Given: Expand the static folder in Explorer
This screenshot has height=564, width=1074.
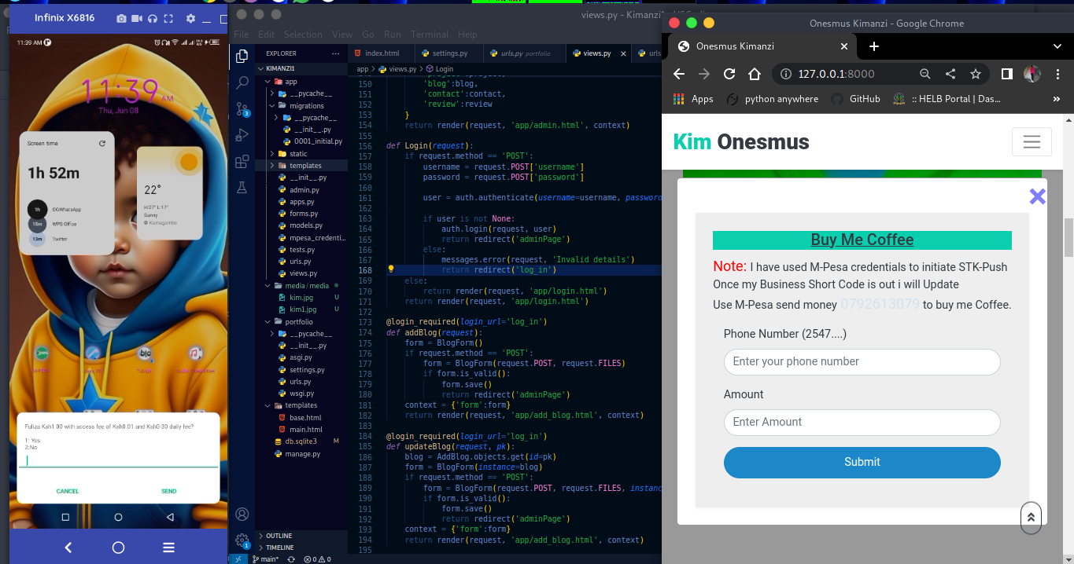Looking at the screenshot, I should pos(297,154).
